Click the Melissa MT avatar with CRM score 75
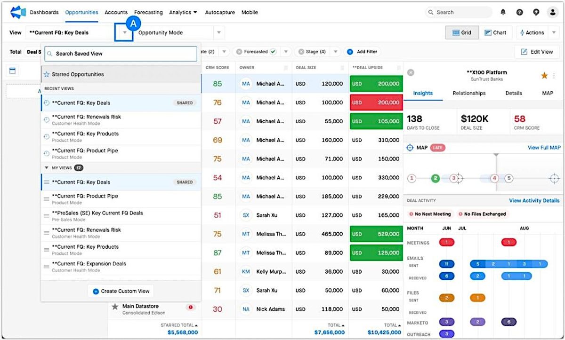Image resolution: width=565 pixels, height=340 pixels. pyautogui.click(x=246, y=234)
